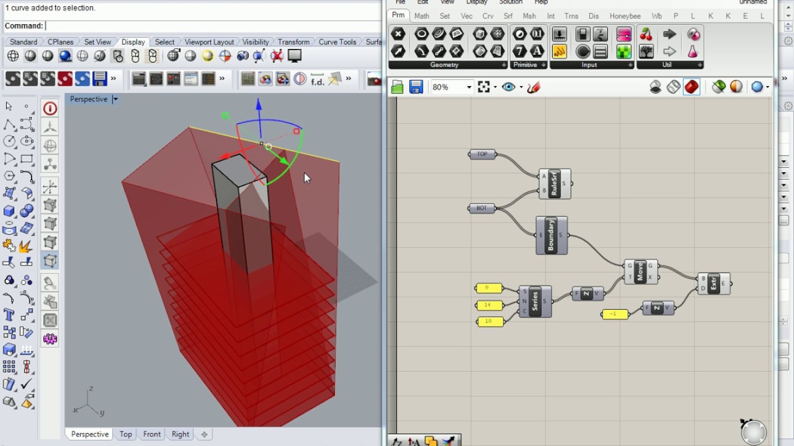794x446 pixels.
Task: Open named views eye dropdown arrow
Action: (521, 87)
